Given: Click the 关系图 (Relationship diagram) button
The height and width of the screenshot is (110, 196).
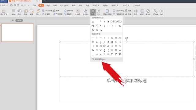Looking at the screenshot, I should [46, 14].
